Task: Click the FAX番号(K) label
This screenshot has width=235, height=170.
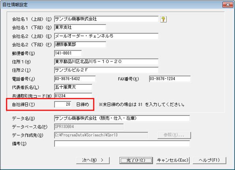Action: click(128, 79)
